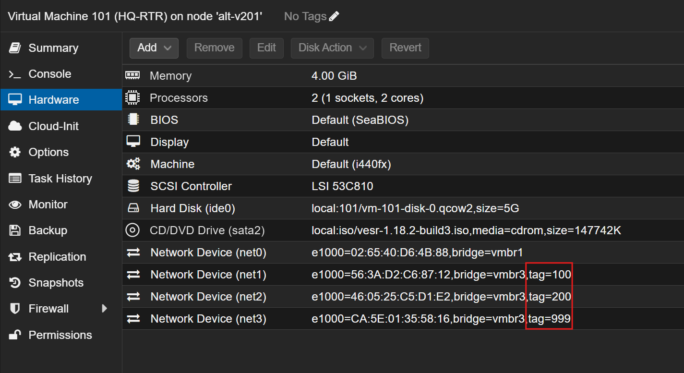Click the Cloud-Init cloud icon

(15, 126)
